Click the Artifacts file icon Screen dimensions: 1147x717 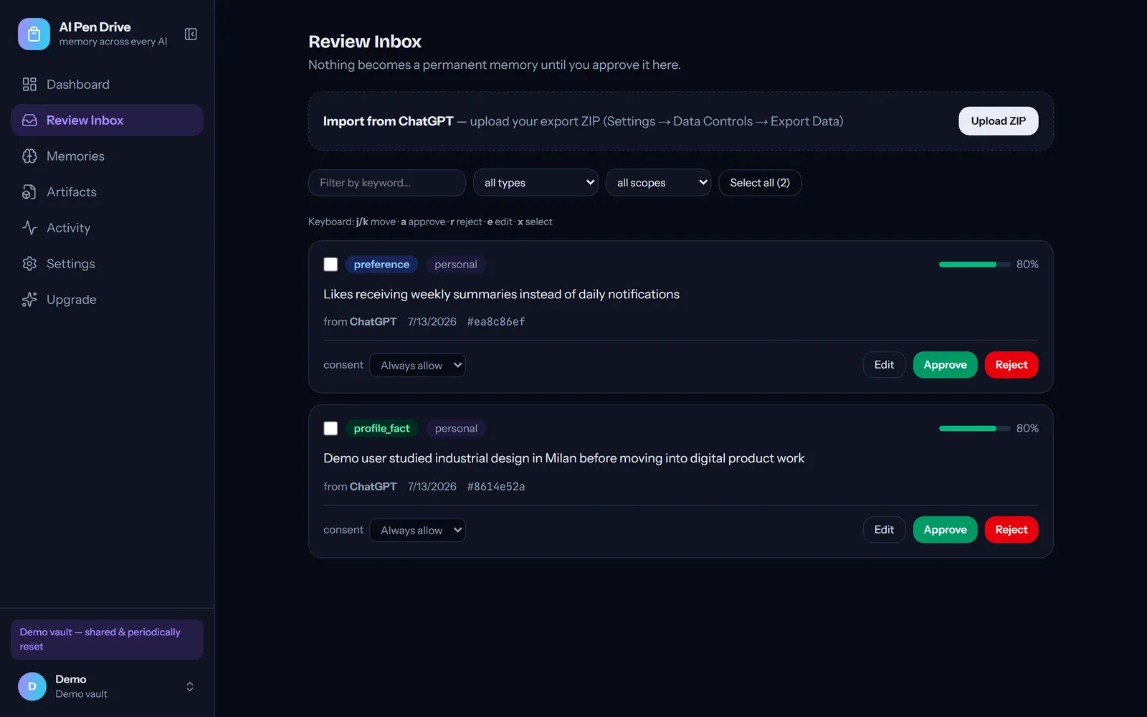(29, 192)
